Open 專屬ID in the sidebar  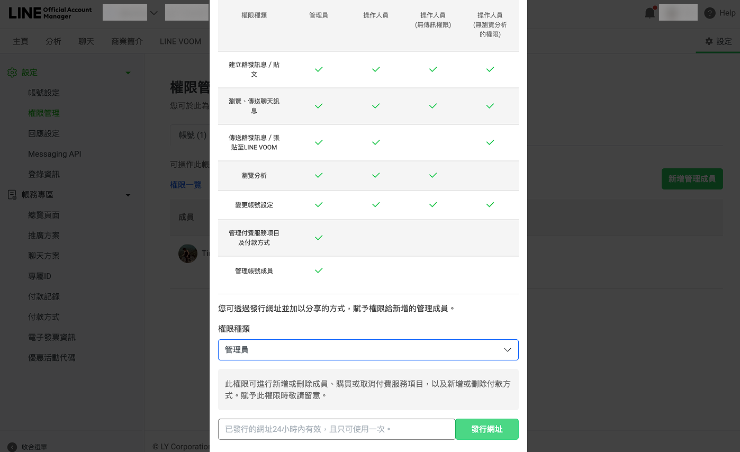(x=40, y=276)
